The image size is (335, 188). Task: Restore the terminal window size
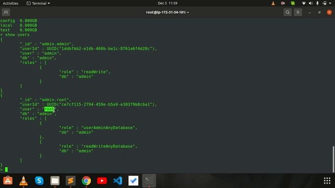tap(319, 13)
